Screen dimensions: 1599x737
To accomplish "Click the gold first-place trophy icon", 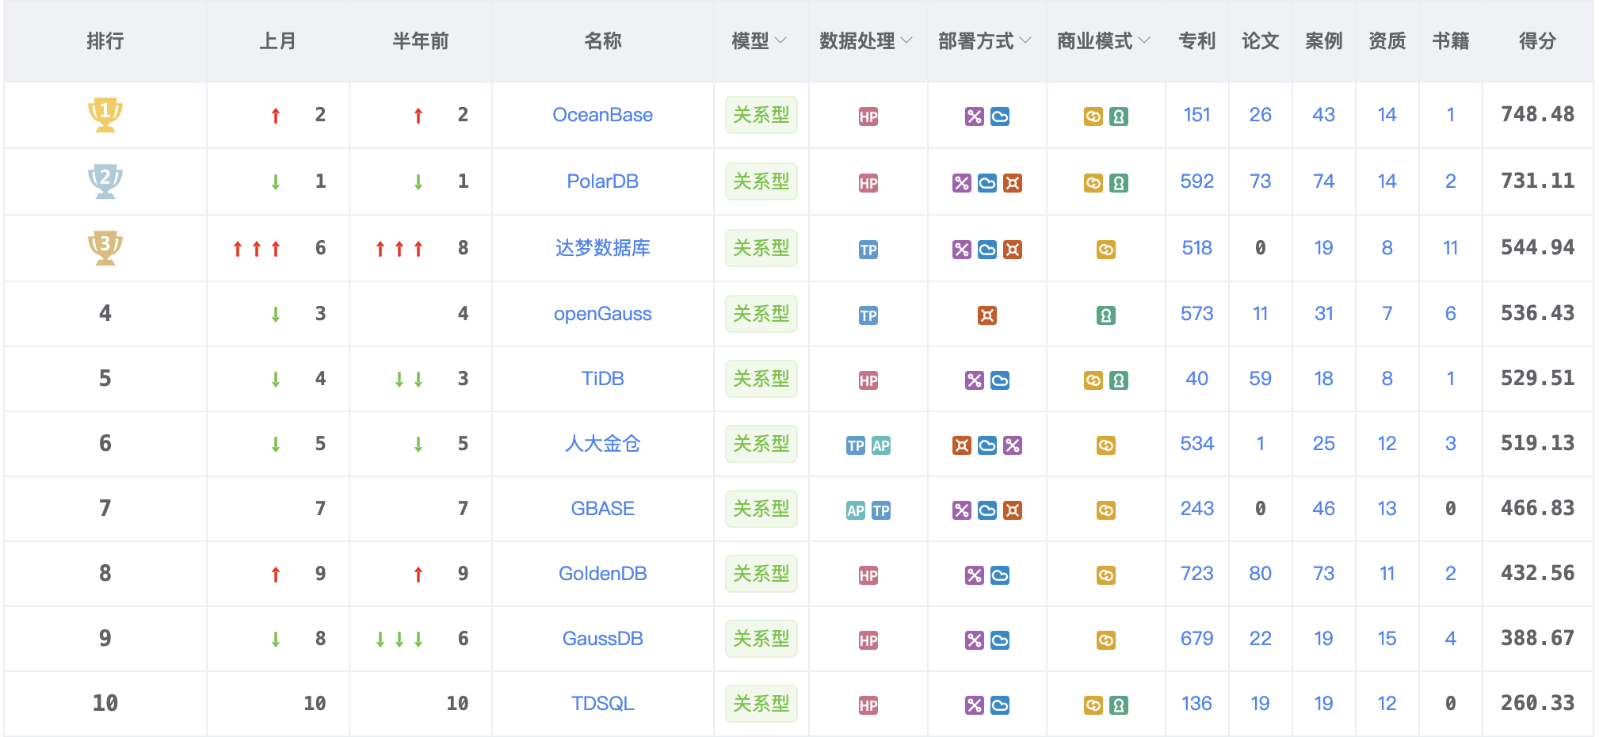I will (x=105, y=115).
